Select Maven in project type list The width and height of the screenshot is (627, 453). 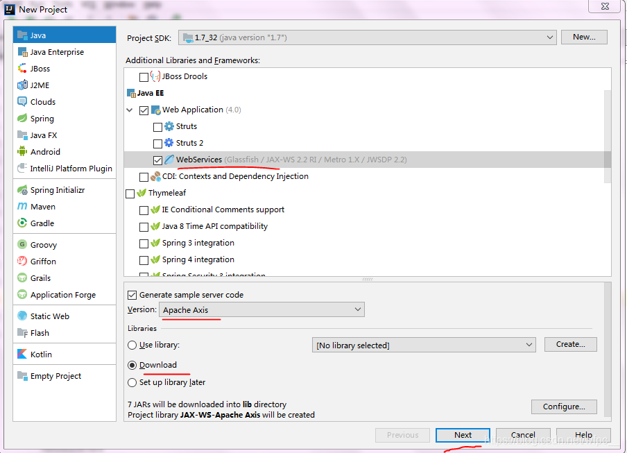pyautogui.click(x=65, y=207)
